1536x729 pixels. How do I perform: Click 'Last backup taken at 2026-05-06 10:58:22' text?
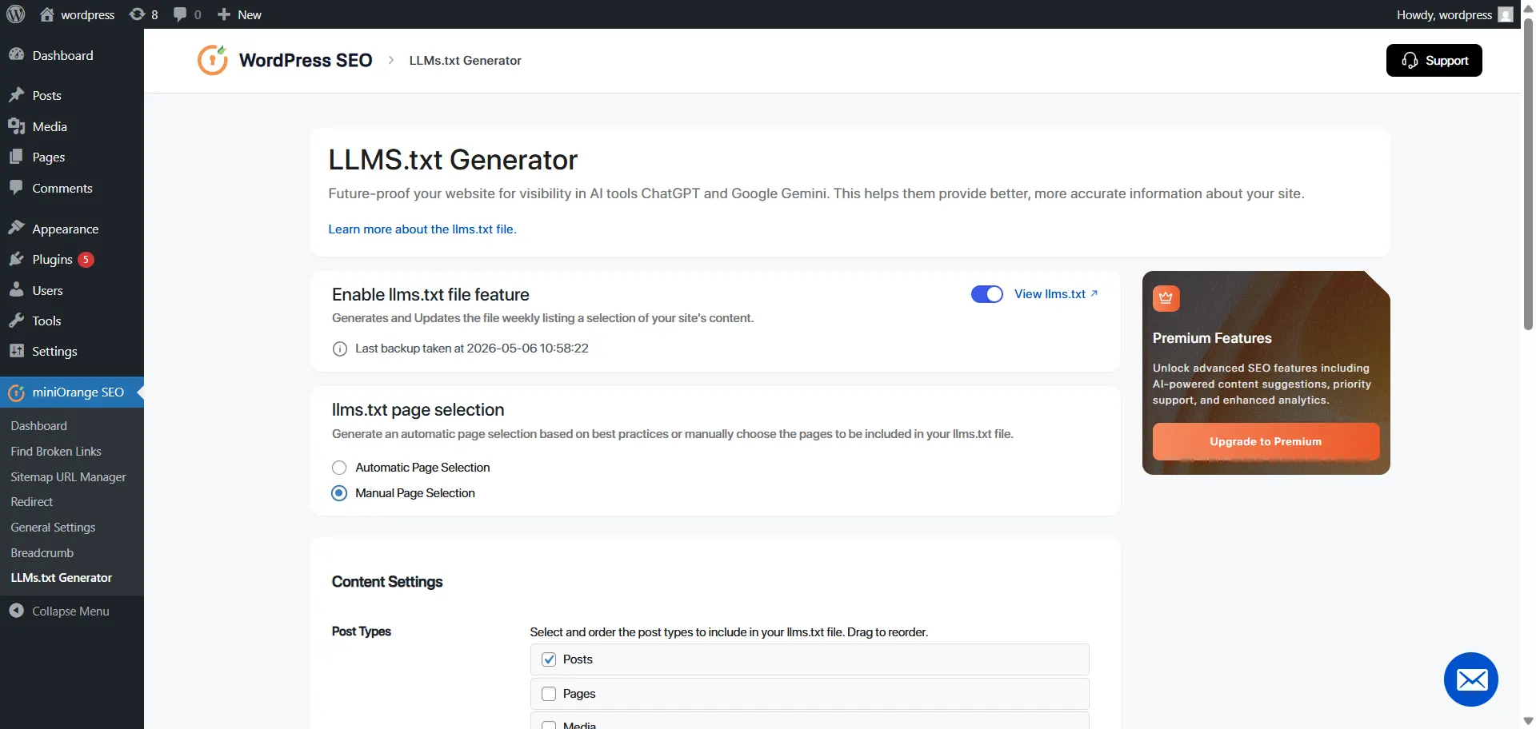(x=472, y=349)
